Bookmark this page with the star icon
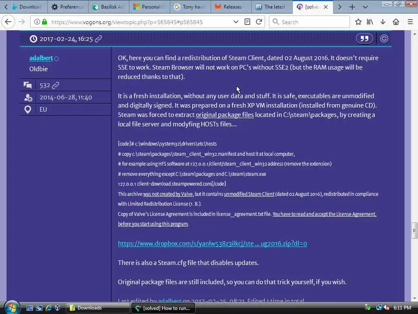This screenshot has width=418, height=314. tap(358, 22)
